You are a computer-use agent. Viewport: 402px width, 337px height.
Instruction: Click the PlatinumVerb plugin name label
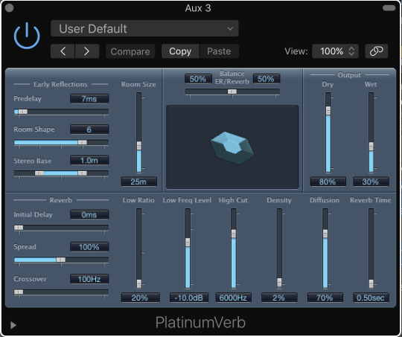(200, 322)
